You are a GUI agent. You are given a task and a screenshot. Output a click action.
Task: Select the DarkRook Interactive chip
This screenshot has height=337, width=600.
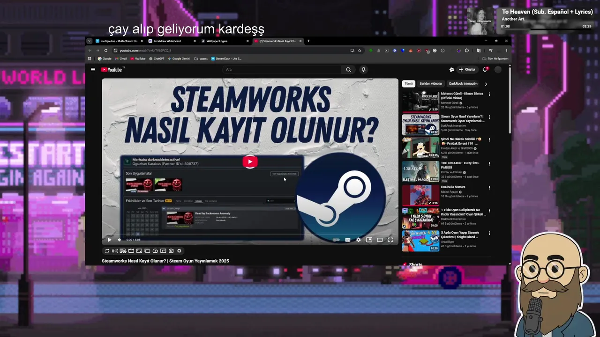[x=463, y=84]
